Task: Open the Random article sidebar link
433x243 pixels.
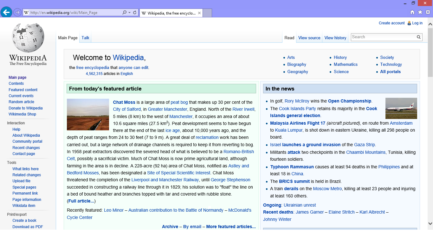Action: 21,102
